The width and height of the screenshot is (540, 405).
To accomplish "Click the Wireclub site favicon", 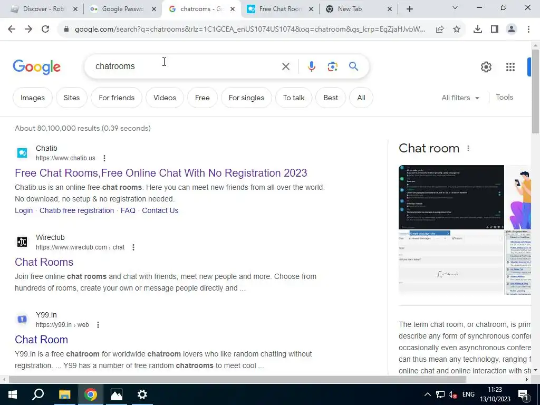I will click(22, 242).
